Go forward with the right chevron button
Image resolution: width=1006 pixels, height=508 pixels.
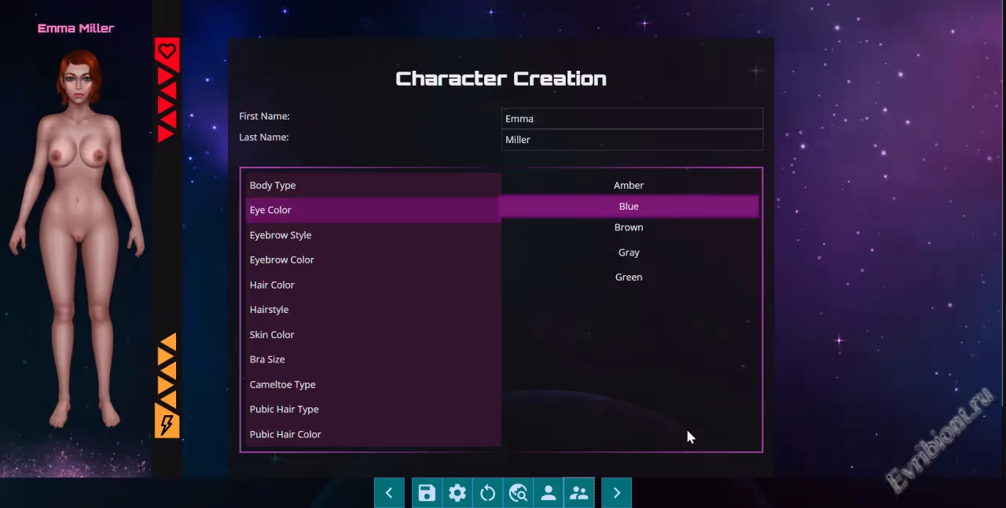[616, 493]
